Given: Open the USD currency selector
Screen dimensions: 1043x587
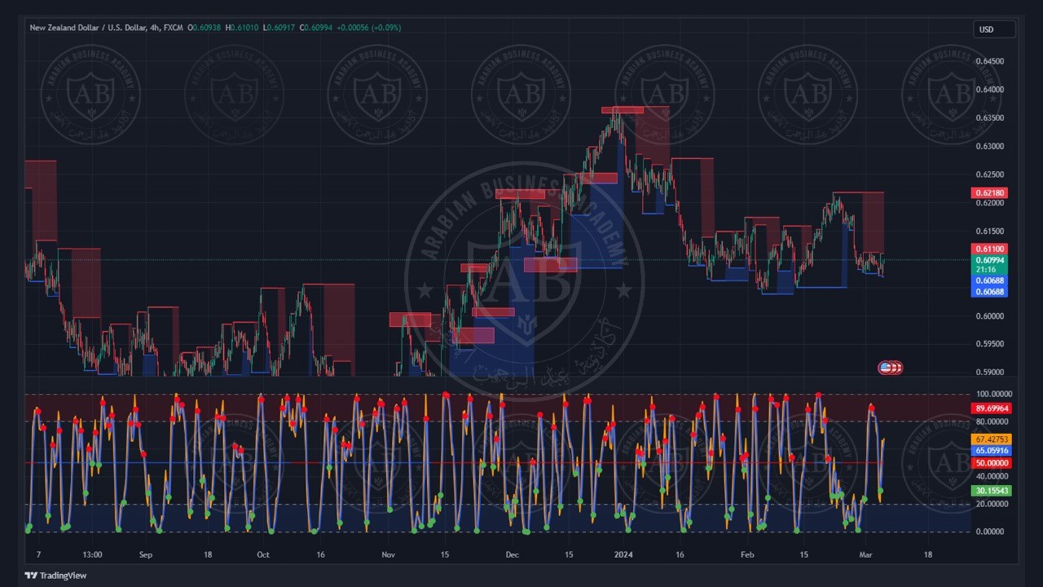Looking at the screenshot, I should pos(994,29).
